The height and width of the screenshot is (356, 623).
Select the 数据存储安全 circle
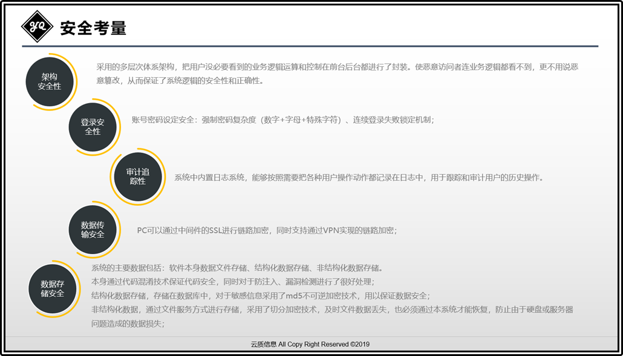point(53,288)
